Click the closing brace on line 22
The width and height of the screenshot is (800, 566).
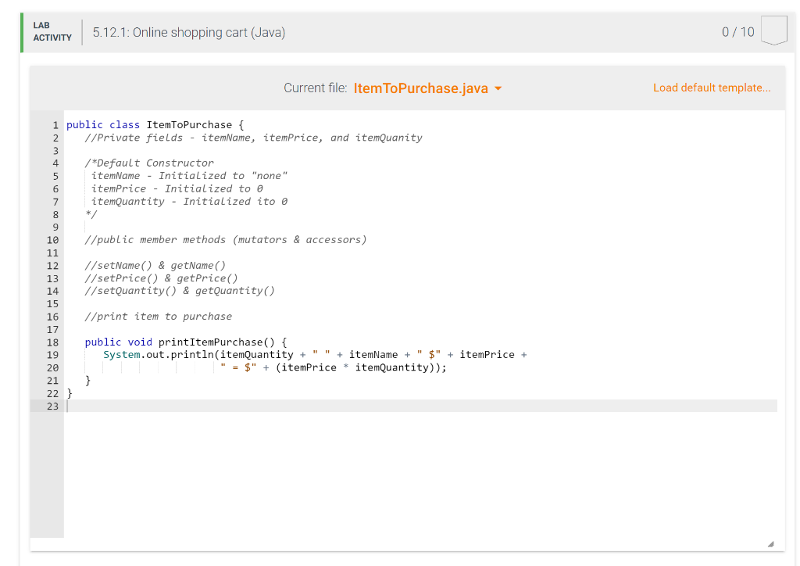[68, 392]
